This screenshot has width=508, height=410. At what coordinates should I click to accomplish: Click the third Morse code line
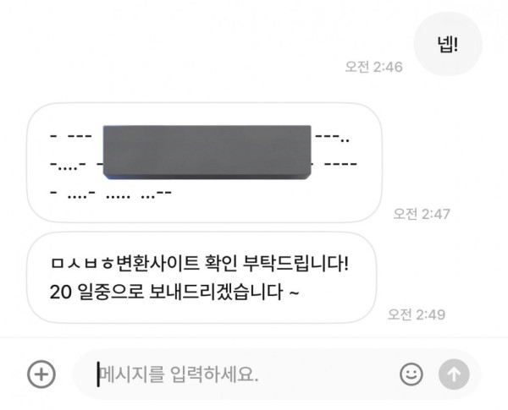[111, 194]
